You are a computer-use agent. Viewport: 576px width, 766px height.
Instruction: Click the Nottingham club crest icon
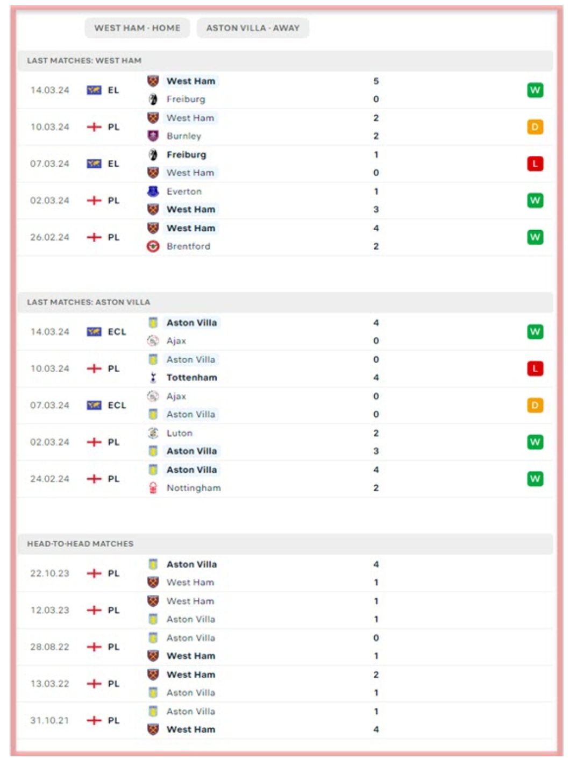[153, 488]
